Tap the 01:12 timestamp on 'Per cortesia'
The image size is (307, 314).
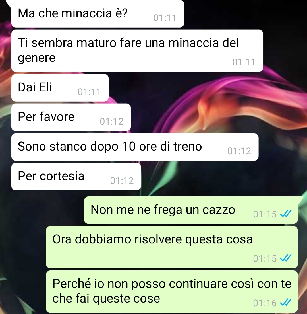(122, 181)
